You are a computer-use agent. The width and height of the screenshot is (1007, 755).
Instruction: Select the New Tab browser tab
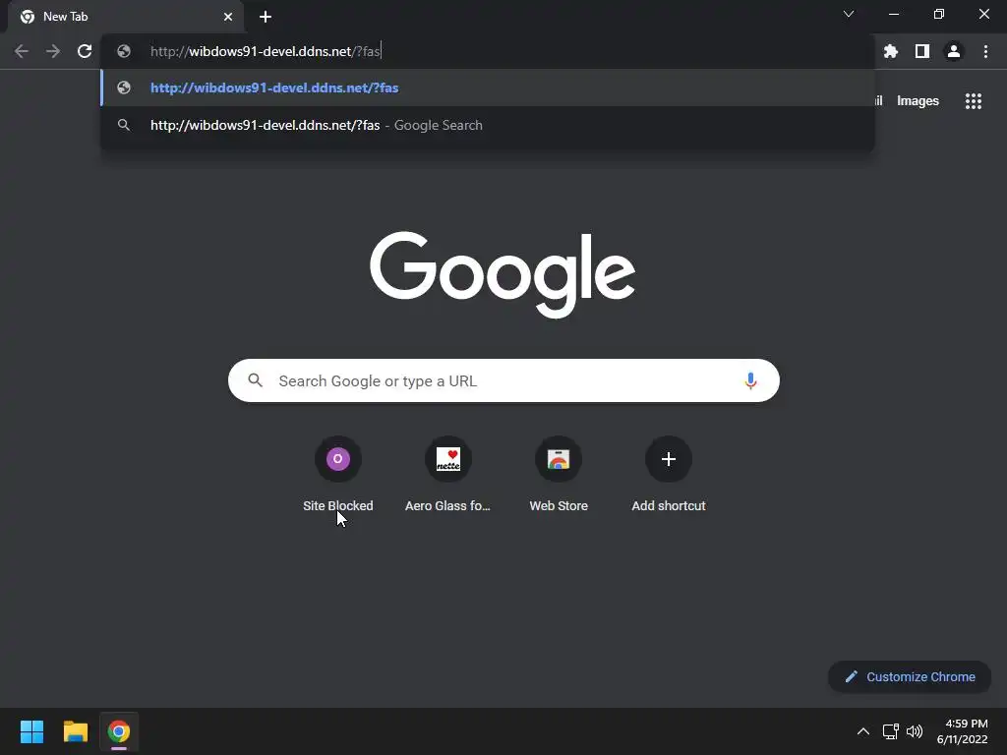(x=126, y=17)
